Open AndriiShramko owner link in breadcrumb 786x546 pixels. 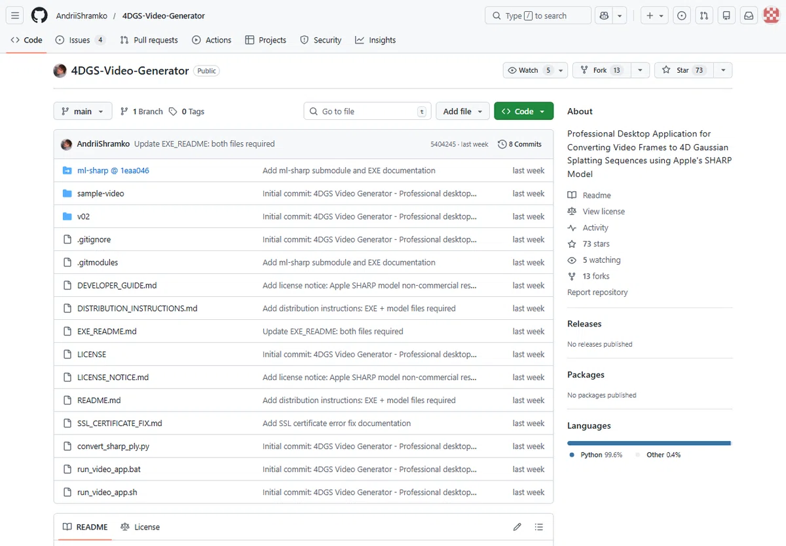(x=81, y=16)
